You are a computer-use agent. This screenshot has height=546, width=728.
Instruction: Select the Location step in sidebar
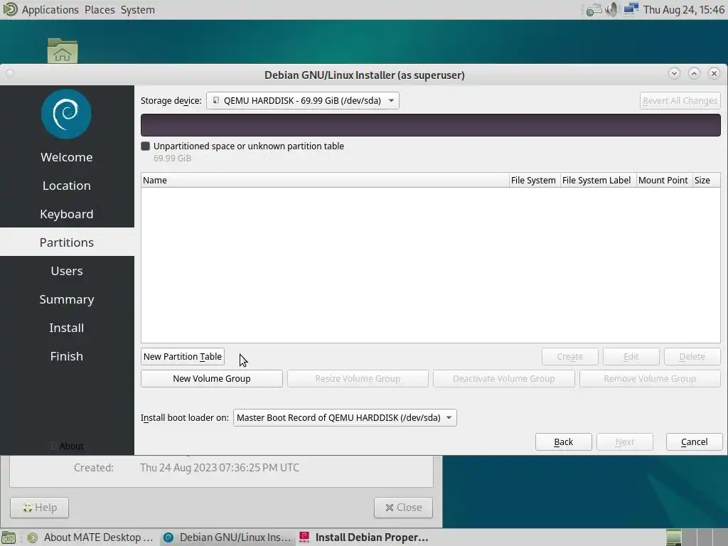point(67,186)
